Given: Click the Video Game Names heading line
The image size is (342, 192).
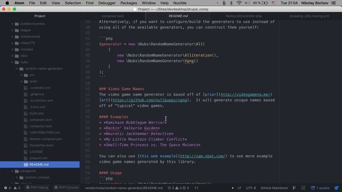Looking at the screenshot, I should click(121, 89).
